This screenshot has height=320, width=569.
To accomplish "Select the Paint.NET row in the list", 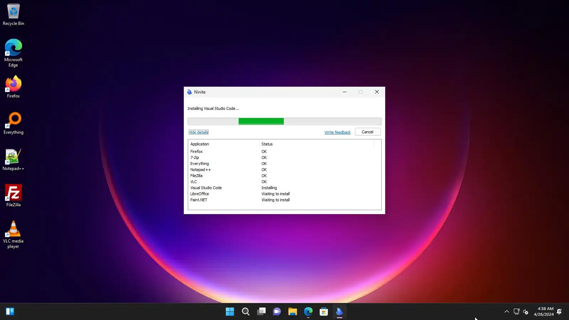I will point(284,200).
